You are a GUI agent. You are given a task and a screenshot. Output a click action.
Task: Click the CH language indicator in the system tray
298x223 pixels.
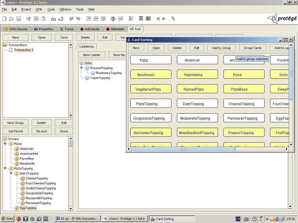238,219
